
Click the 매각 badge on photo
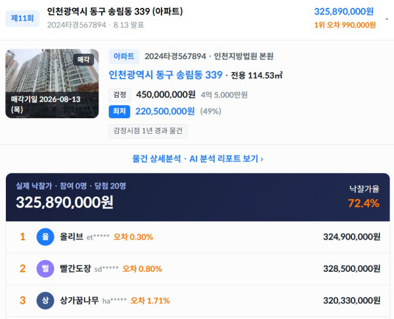click(83, 60)
